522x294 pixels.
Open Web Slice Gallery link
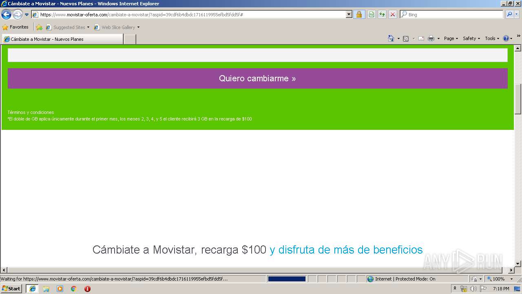117,27
